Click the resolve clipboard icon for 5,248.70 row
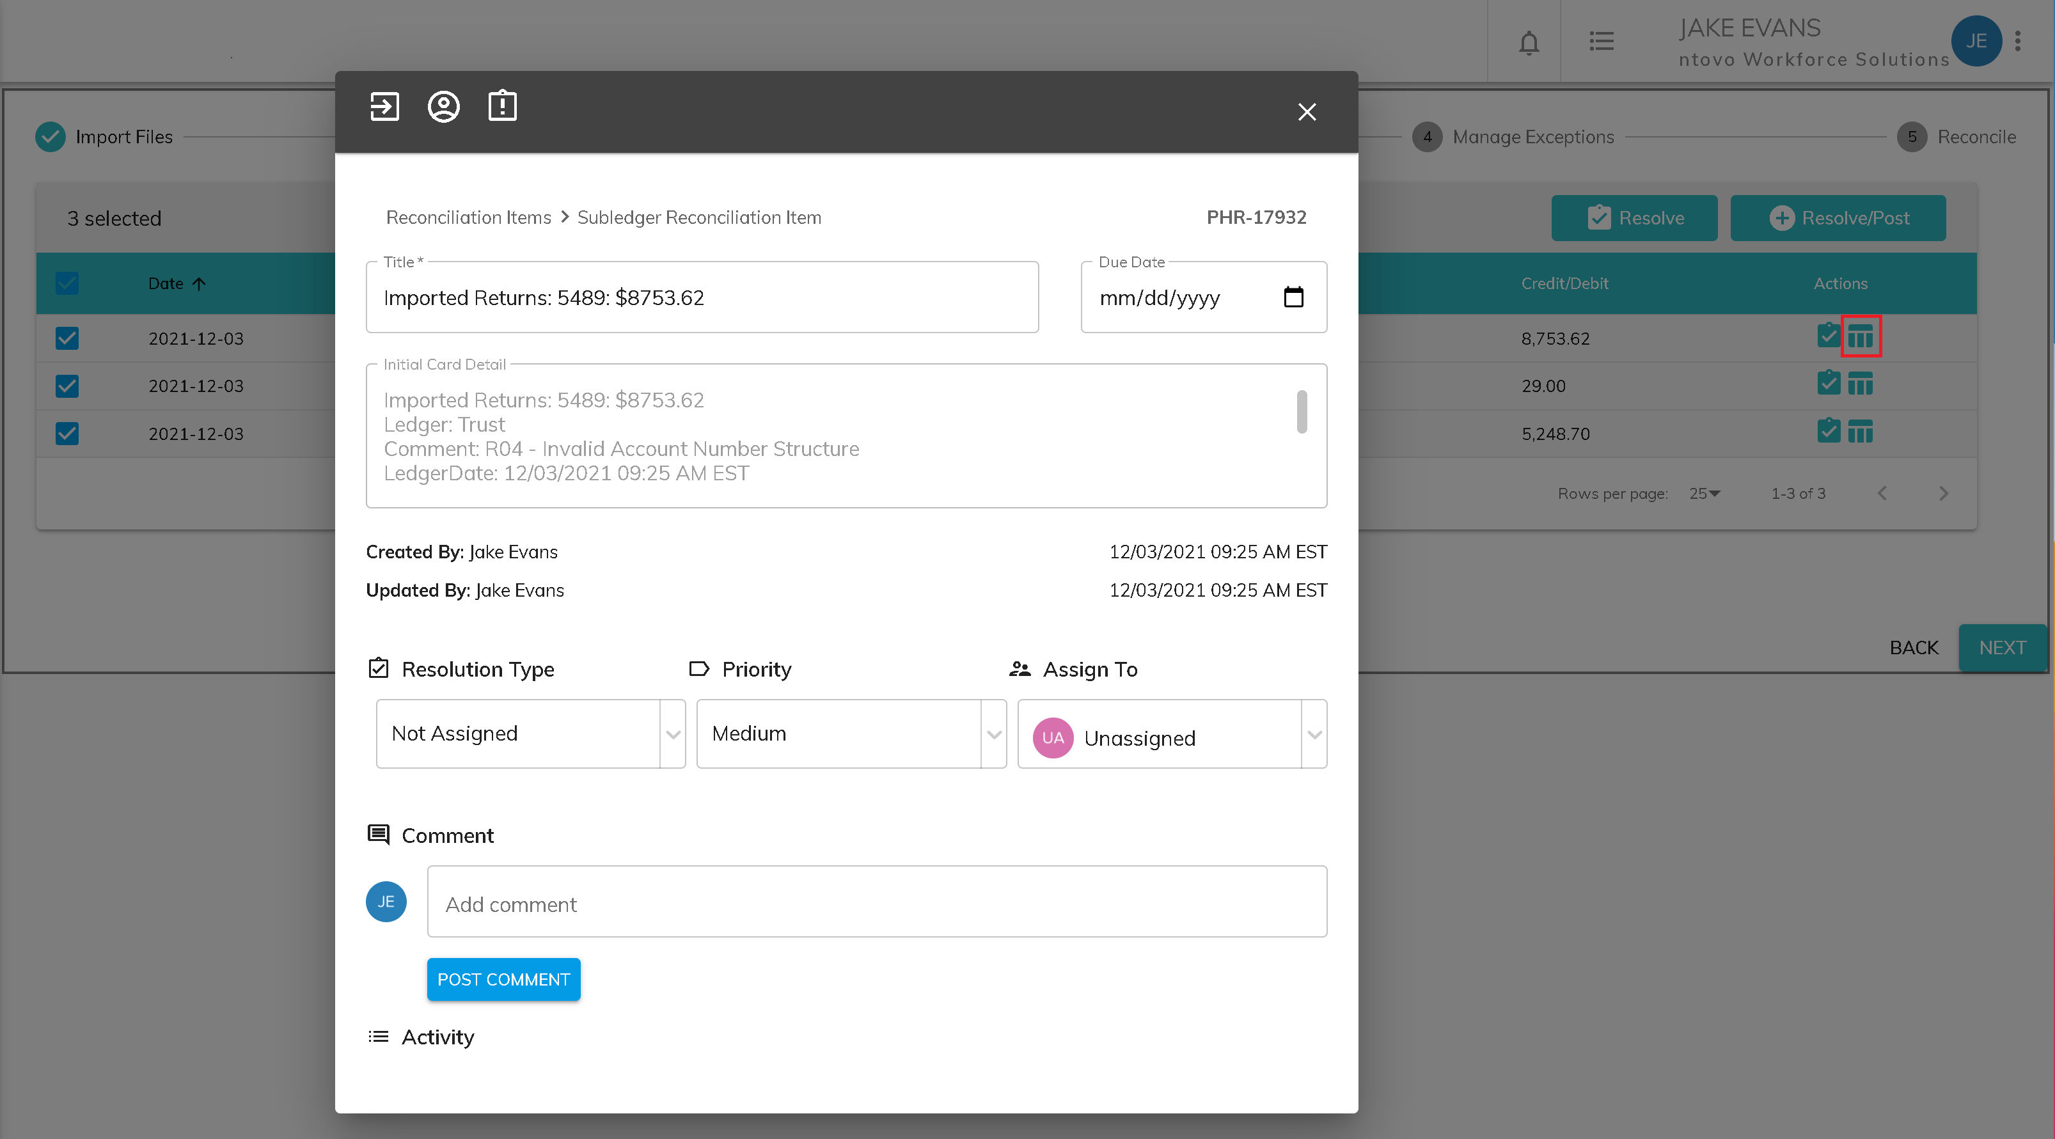The height and width of the screenshot is (1139, 2055). [1828, 432]
